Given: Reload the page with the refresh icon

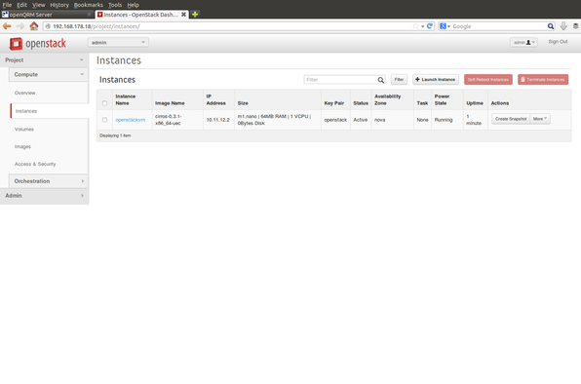Looking at the screenshot, I should pyautogui.click(x=430, y=26).
